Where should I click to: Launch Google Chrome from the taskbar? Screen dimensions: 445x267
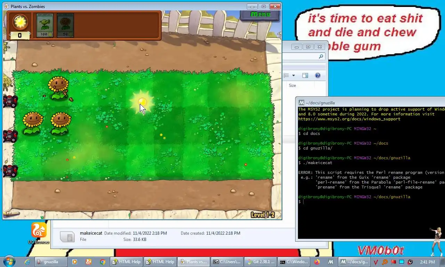click(x=102, y=262)
